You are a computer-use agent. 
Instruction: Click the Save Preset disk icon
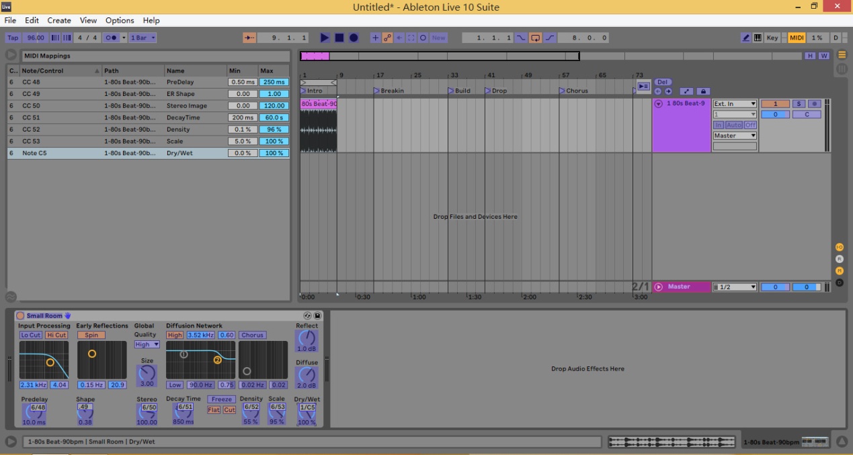[318, 315]
